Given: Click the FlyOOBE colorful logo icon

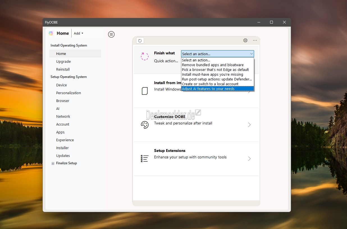Looking at the screenshot, I should point(51,33).
